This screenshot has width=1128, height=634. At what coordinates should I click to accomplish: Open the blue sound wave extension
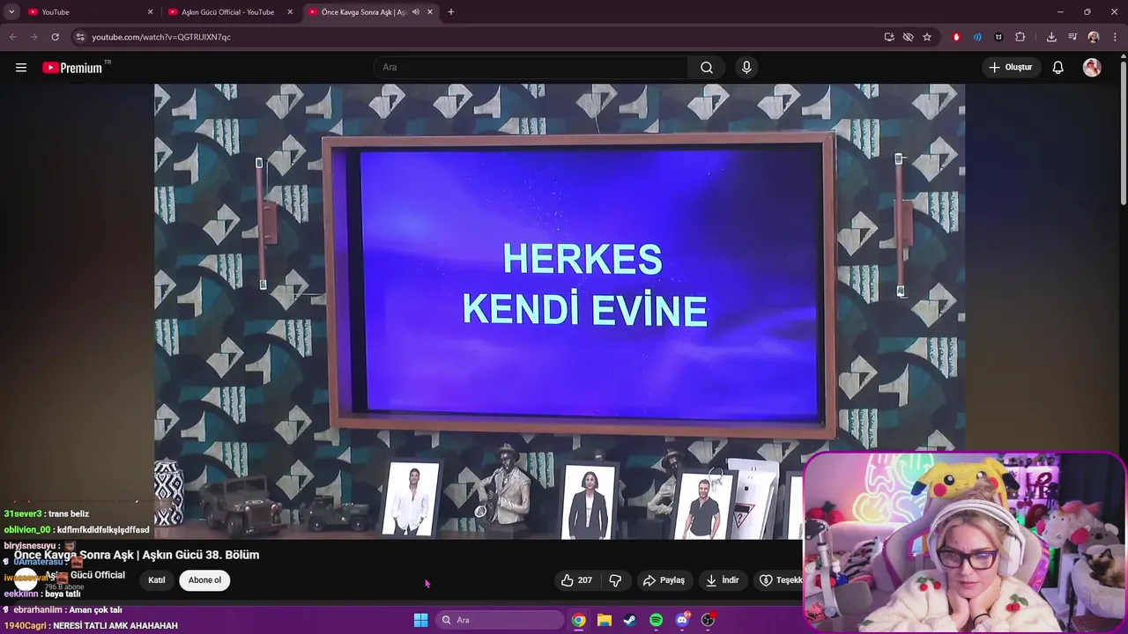coord(977,37)
